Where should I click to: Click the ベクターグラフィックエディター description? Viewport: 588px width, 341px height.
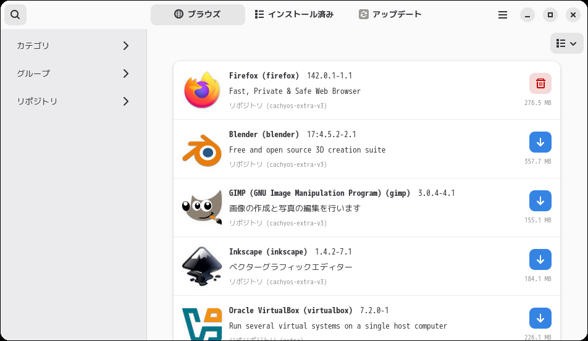[x=291, y=267]
